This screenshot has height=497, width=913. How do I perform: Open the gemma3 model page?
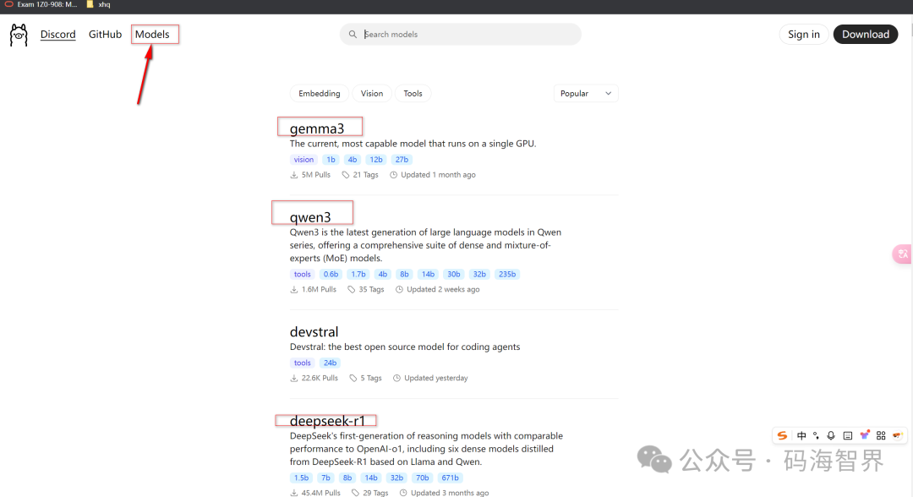317,128
